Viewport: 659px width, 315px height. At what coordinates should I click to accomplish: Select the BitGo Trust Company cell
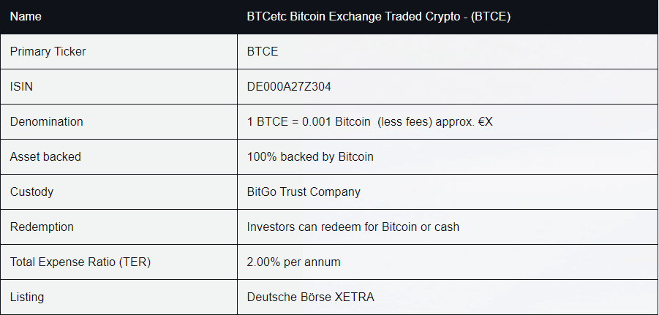tap(304, 191)
